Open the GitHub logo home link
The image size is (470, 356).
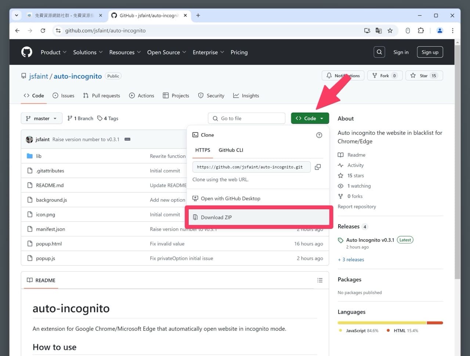[27, 52]
